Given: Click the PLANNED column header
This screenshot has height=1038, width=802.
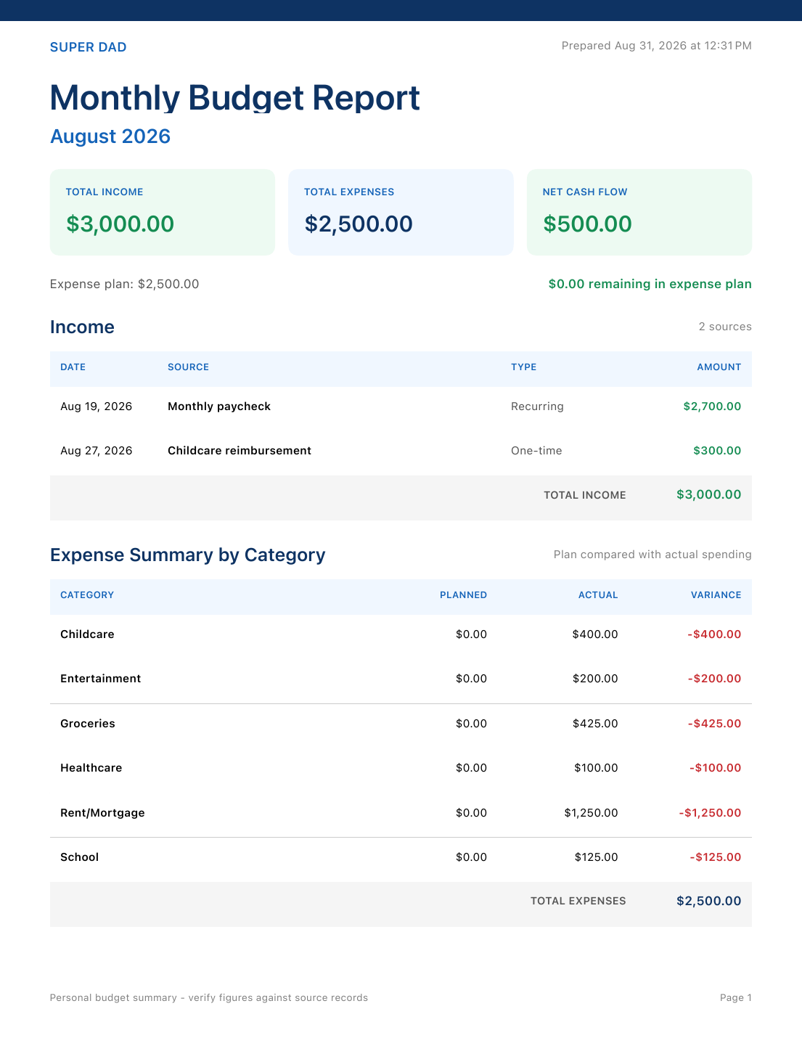Looking at the screenshot, I should tap(463, 595).
